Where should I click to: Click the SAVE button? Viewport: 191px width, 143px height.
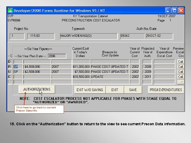[x=133, y=90]
